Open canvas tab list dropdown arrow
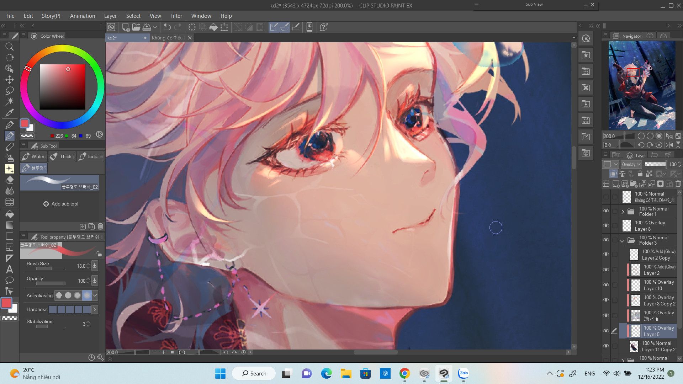 [573, 37]
